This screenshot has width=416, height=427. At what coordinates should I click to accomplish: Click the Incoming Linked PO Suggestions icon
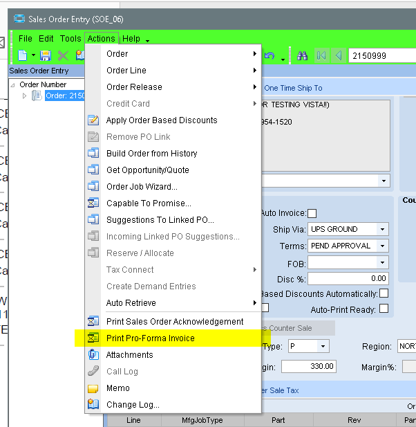point(93,236)
